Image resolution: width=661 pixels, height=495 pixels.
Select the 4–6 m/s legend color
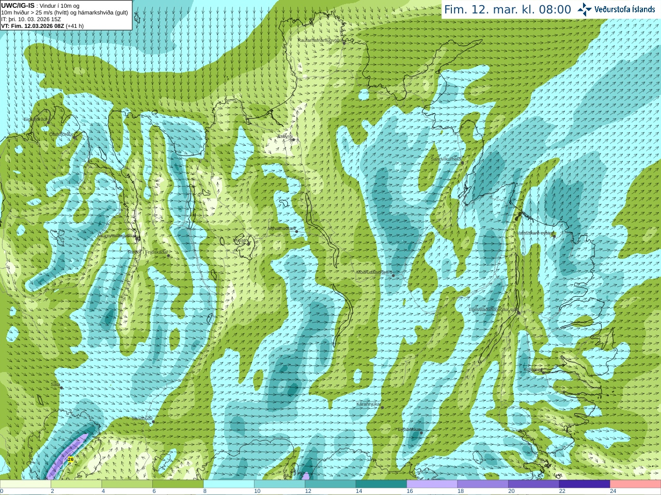coord(127,484)
